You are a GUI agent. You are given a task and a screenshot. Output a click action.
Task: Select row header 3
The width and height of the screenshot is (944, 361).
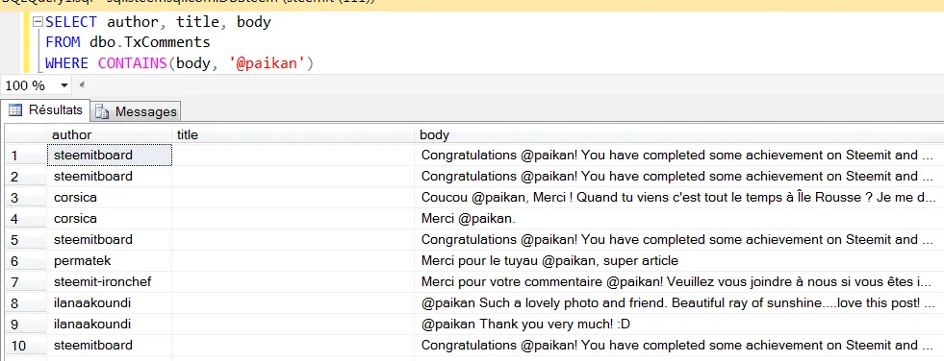[25, 198]
